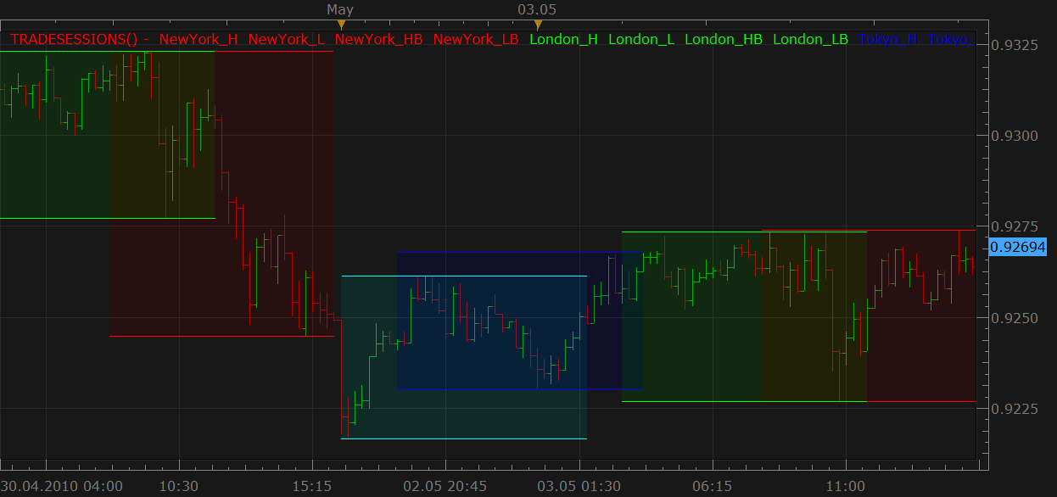Click the May month label at top
Screen dimensions: 1057x497
click(340, 9)
